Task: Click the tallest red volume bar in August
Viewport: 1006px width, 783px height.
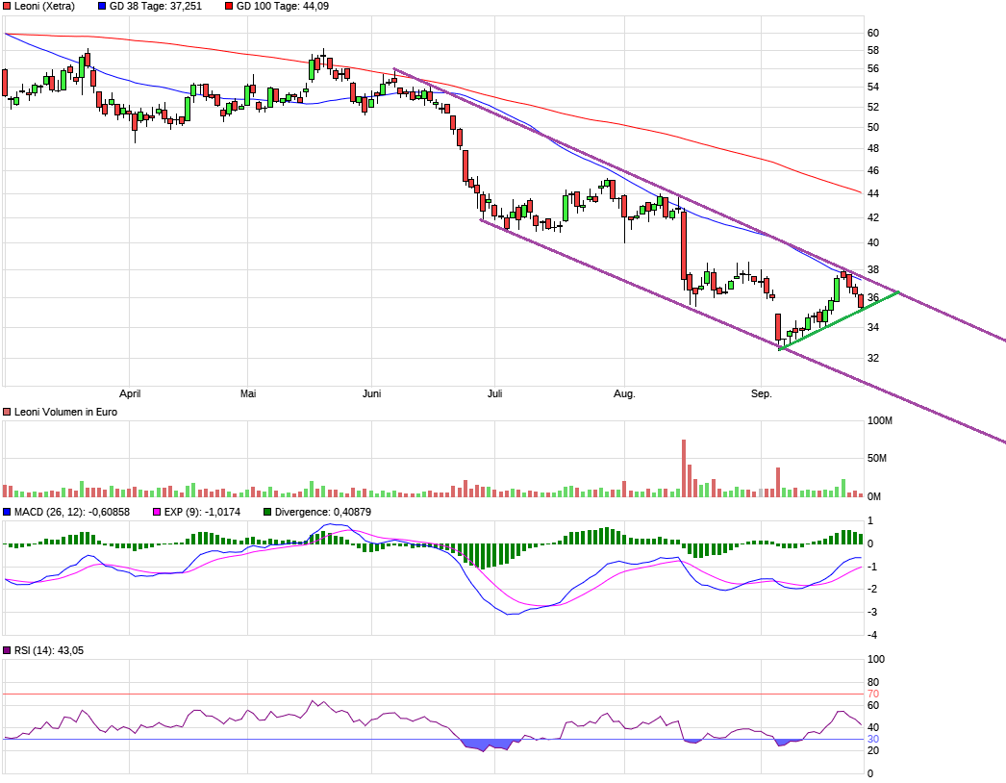Action: pos(684,468)
